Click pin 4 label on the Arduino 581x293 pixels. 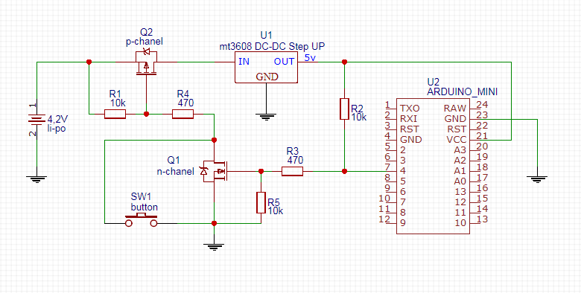click(x=403, y=171)
